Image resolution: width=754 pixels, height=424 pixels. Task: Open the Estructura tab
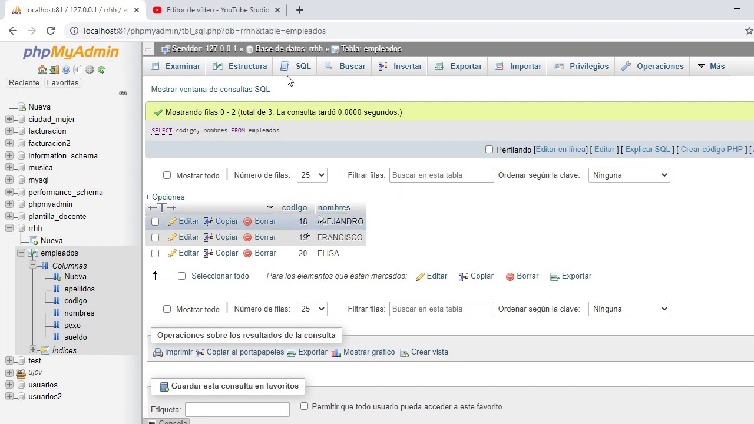[x=240, y=66]
